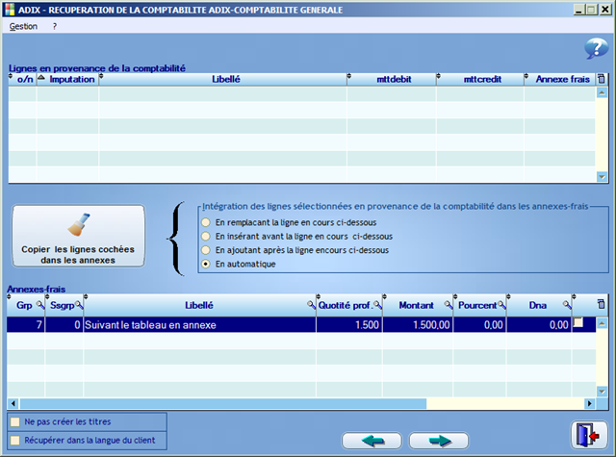Open the Gestion menu
The height and width of the screenshot is (457, 616).
(x=23, y=26)
